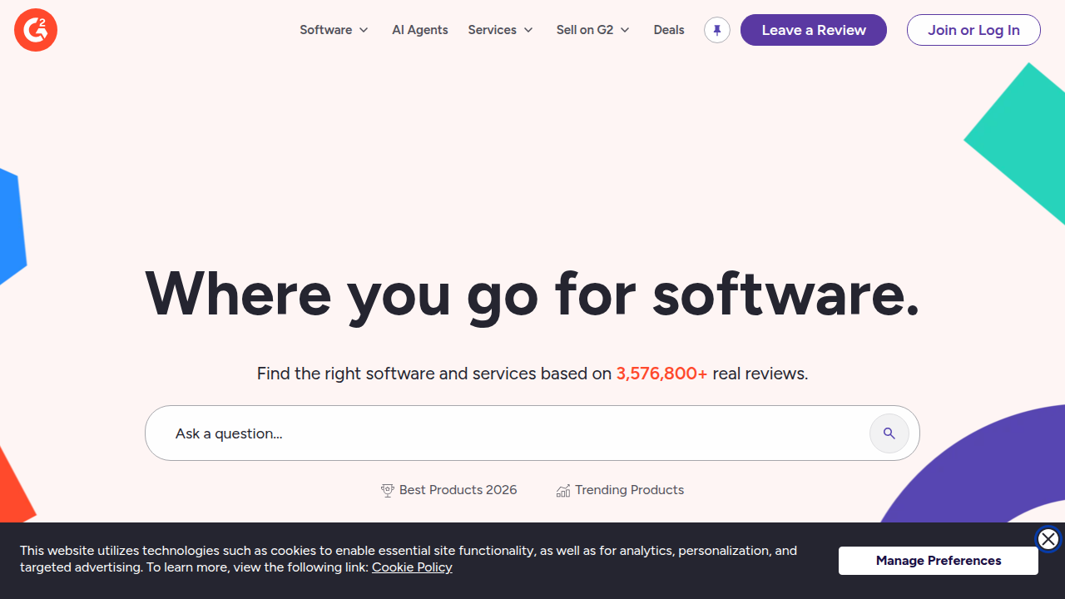
Task: Expand the Software dropdown menu
Action: [334, 30]
